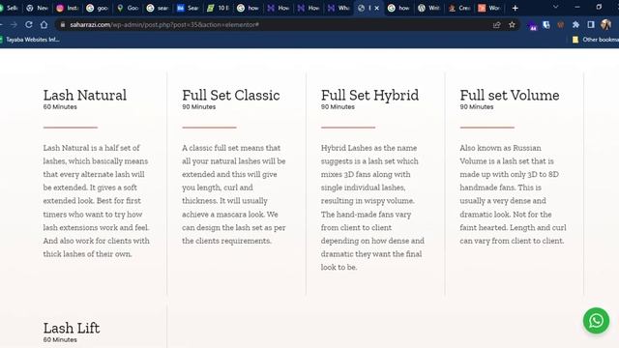Open the orange extension icon in toolbar
This screenshot has height=348, width=619.
561,24
